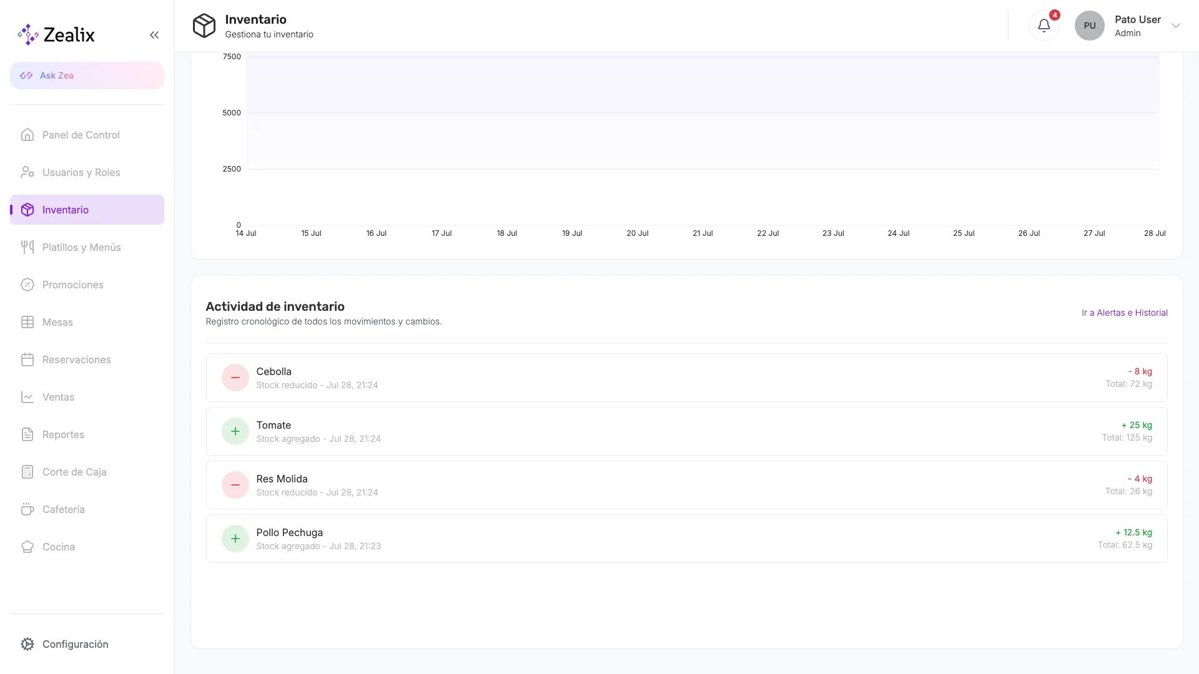This screenshot has height=674, width=1199.
Task: Click the PU user avatar
Action: pyautogui.click(x=1090, y=26)
